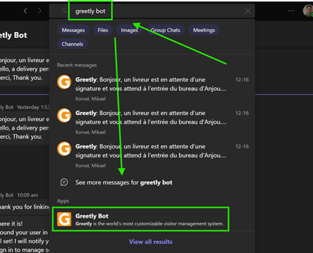Click the Greetly avatar in the second message
Viewport: 313px width, 253px height.
tap(64, 116)
